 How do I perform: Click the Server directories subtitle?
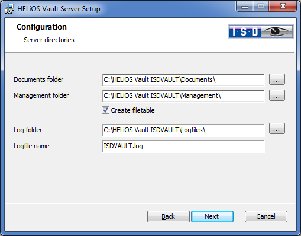(49, 40)
